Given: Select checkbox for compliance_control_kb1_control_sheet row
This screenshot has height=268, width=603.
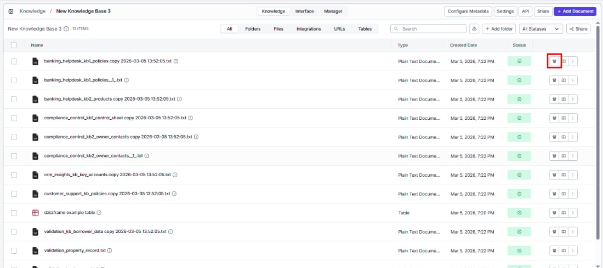Looking at the screenshot, I should click(14, 118).
